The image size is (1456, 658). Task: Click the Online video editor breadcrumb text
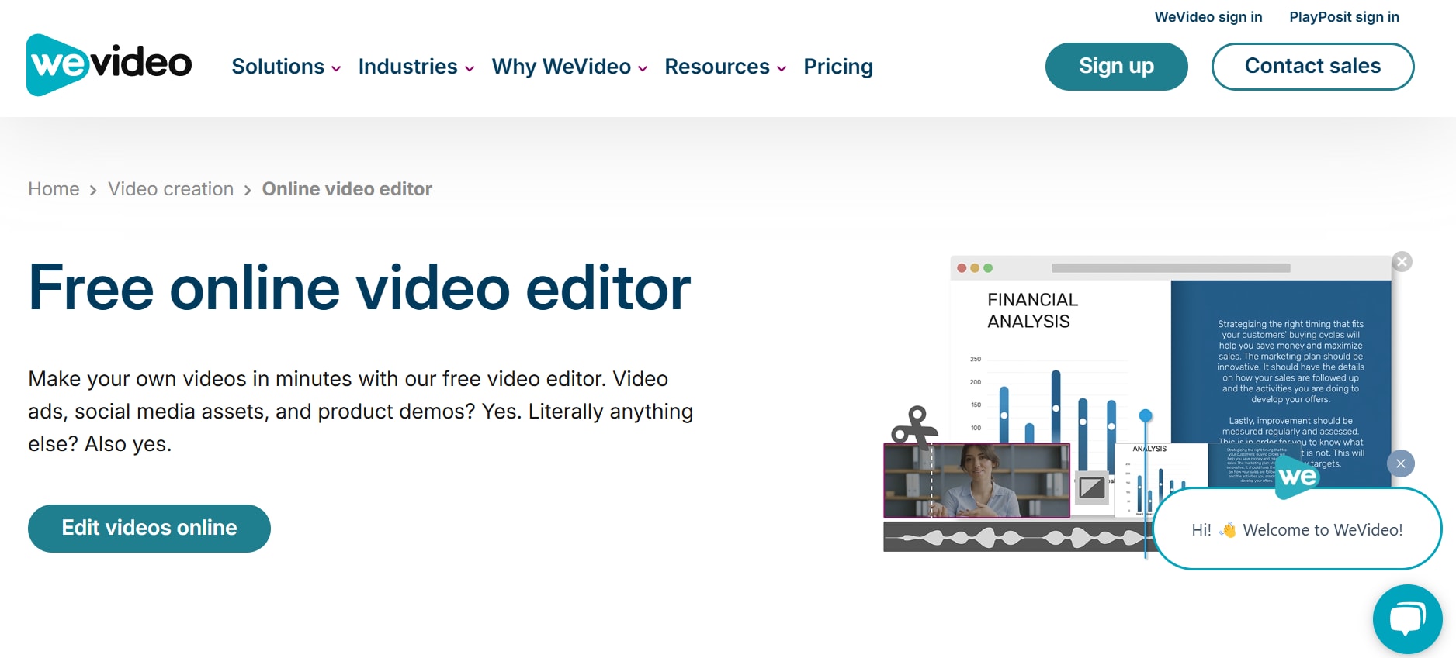(347, 189)
